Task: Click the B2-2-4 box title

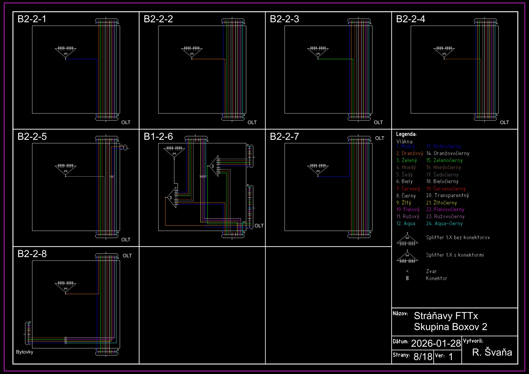Action: click(411, 19)
